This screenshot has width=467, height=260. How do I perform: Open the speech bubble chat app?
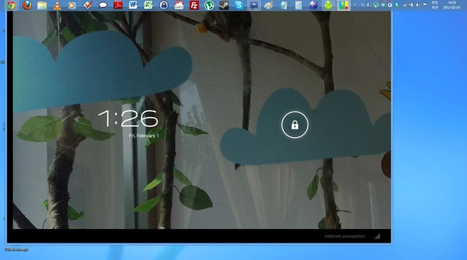pyautogui.click(x=103, y=5)
